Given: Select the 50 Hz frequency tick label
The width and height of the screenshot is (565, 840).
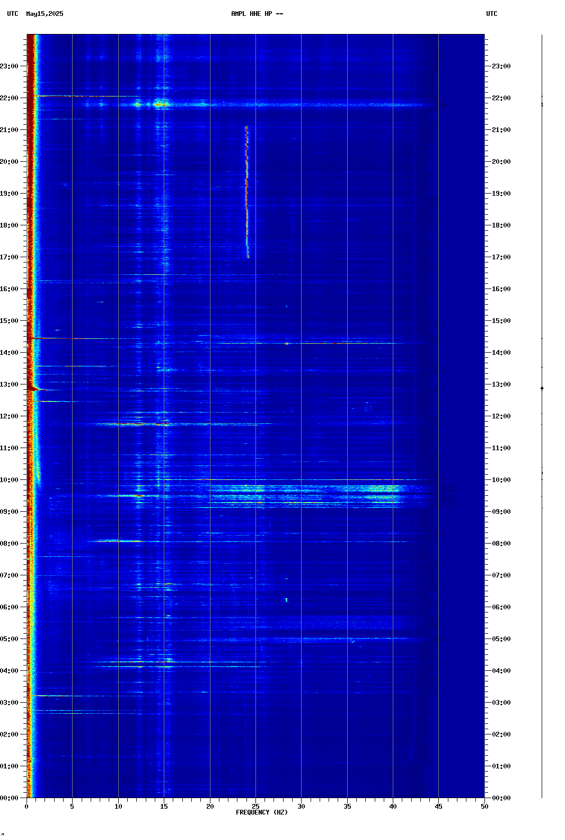Looking at the screenshot, I should coord(484,807).
